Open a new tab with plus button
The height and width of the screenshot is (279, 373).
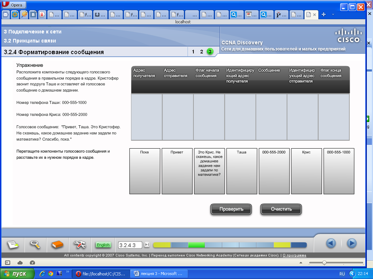pyautogui.click(x=323, y=15)
